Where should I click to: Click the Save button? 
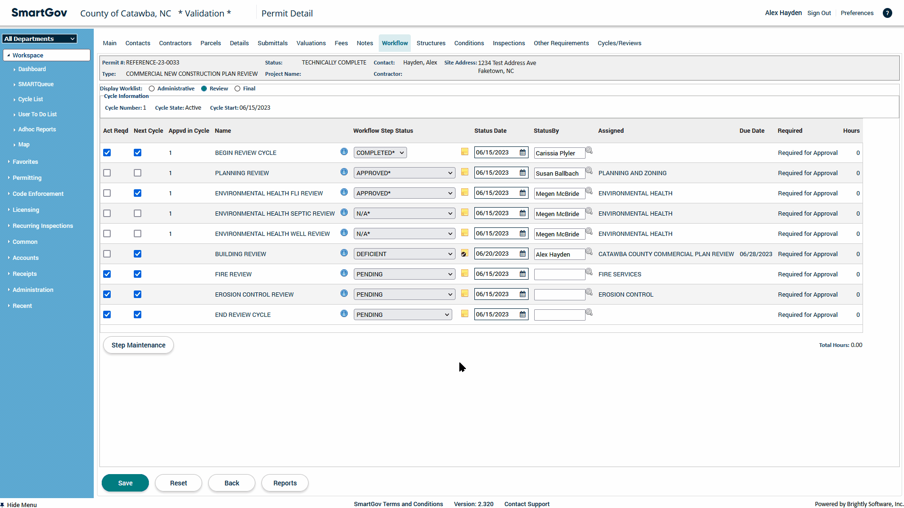pos(125,483)
